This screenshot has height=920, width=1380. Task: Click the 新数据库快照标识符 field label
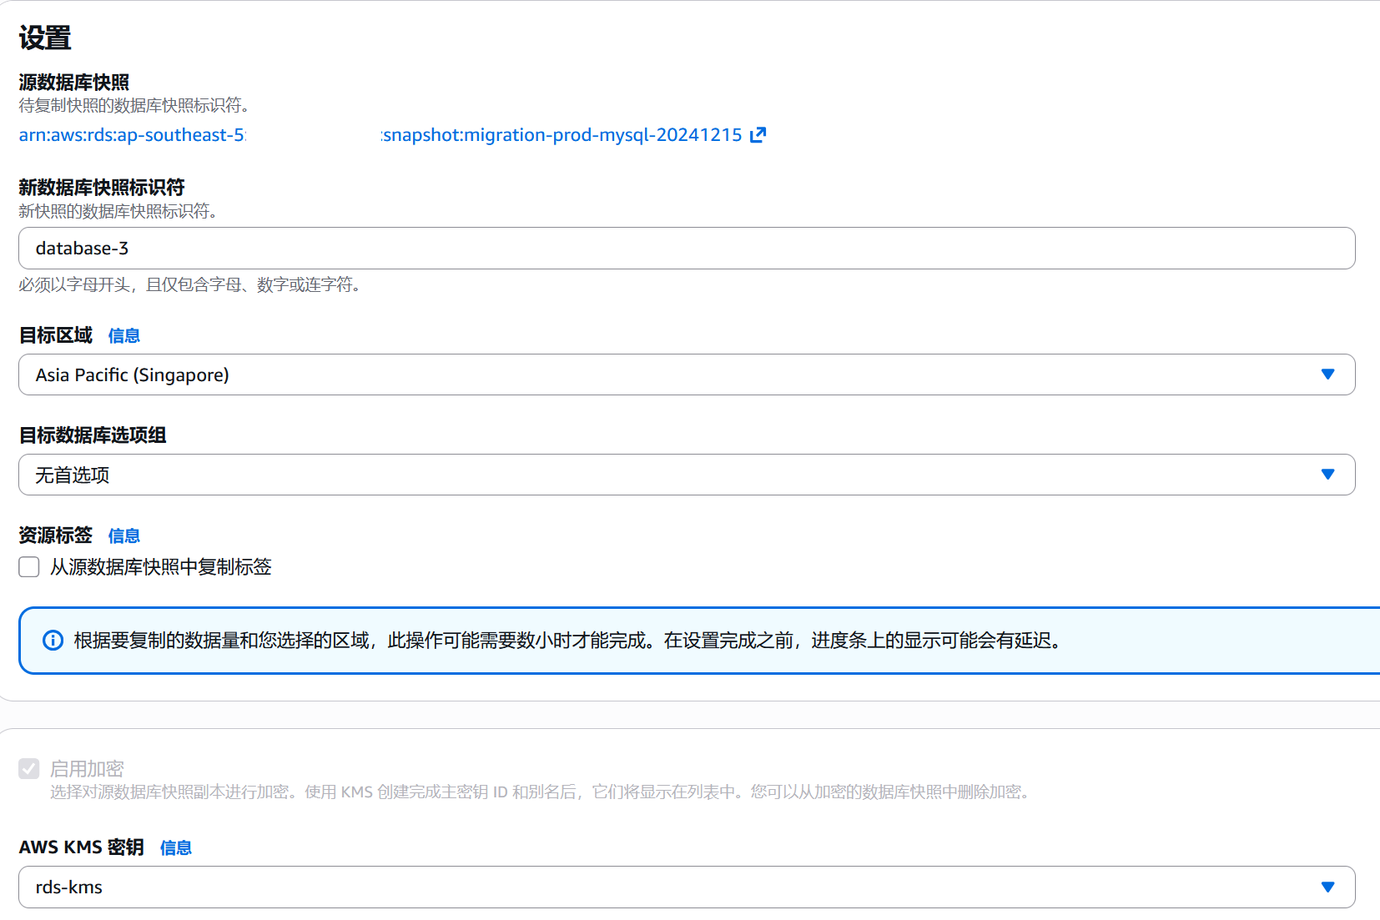(x=102, y=188)
